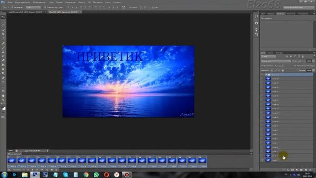Select the Clone Stamp tool
This screenshot has height=178, width=316.
(3, 52)
